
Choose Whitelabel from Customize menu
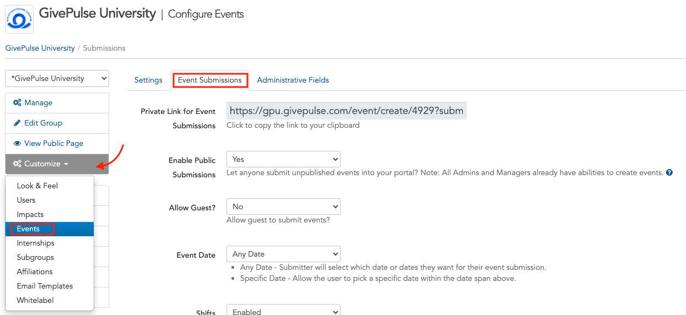coord(50,300)
